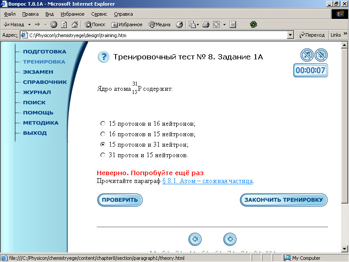349x262 pixels.
Task: Click the vertical scrollbar down arrow
Action: 344,248
